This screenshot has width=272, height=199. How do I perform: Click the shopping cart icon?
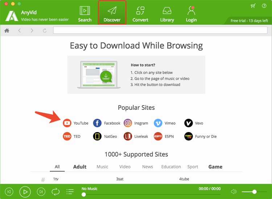click(253, 6)
